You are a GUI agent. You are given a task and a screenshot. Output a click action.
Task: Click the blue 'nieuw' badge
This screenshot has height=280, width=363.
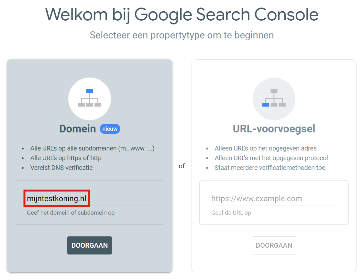(x=110, y=129)
